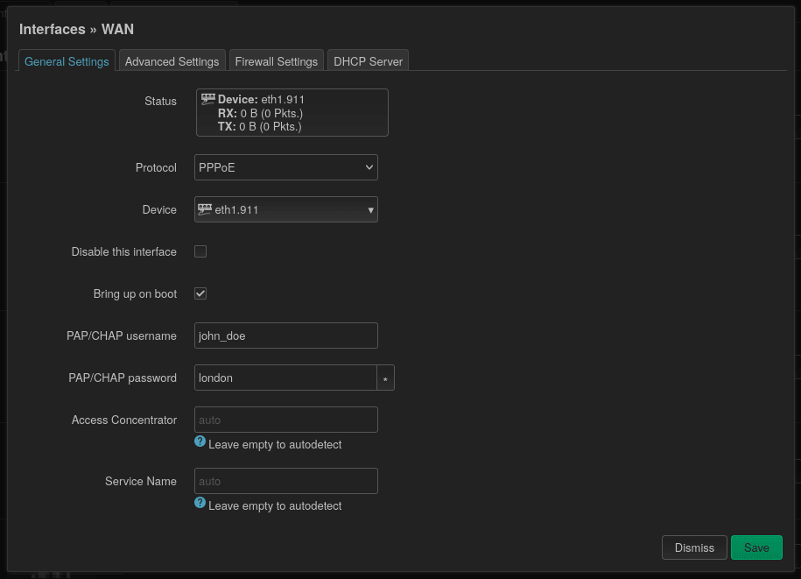Screen dimensions: 801x579
Task: Open the Firewall Settings tab
Action: [x=276, y=61]
